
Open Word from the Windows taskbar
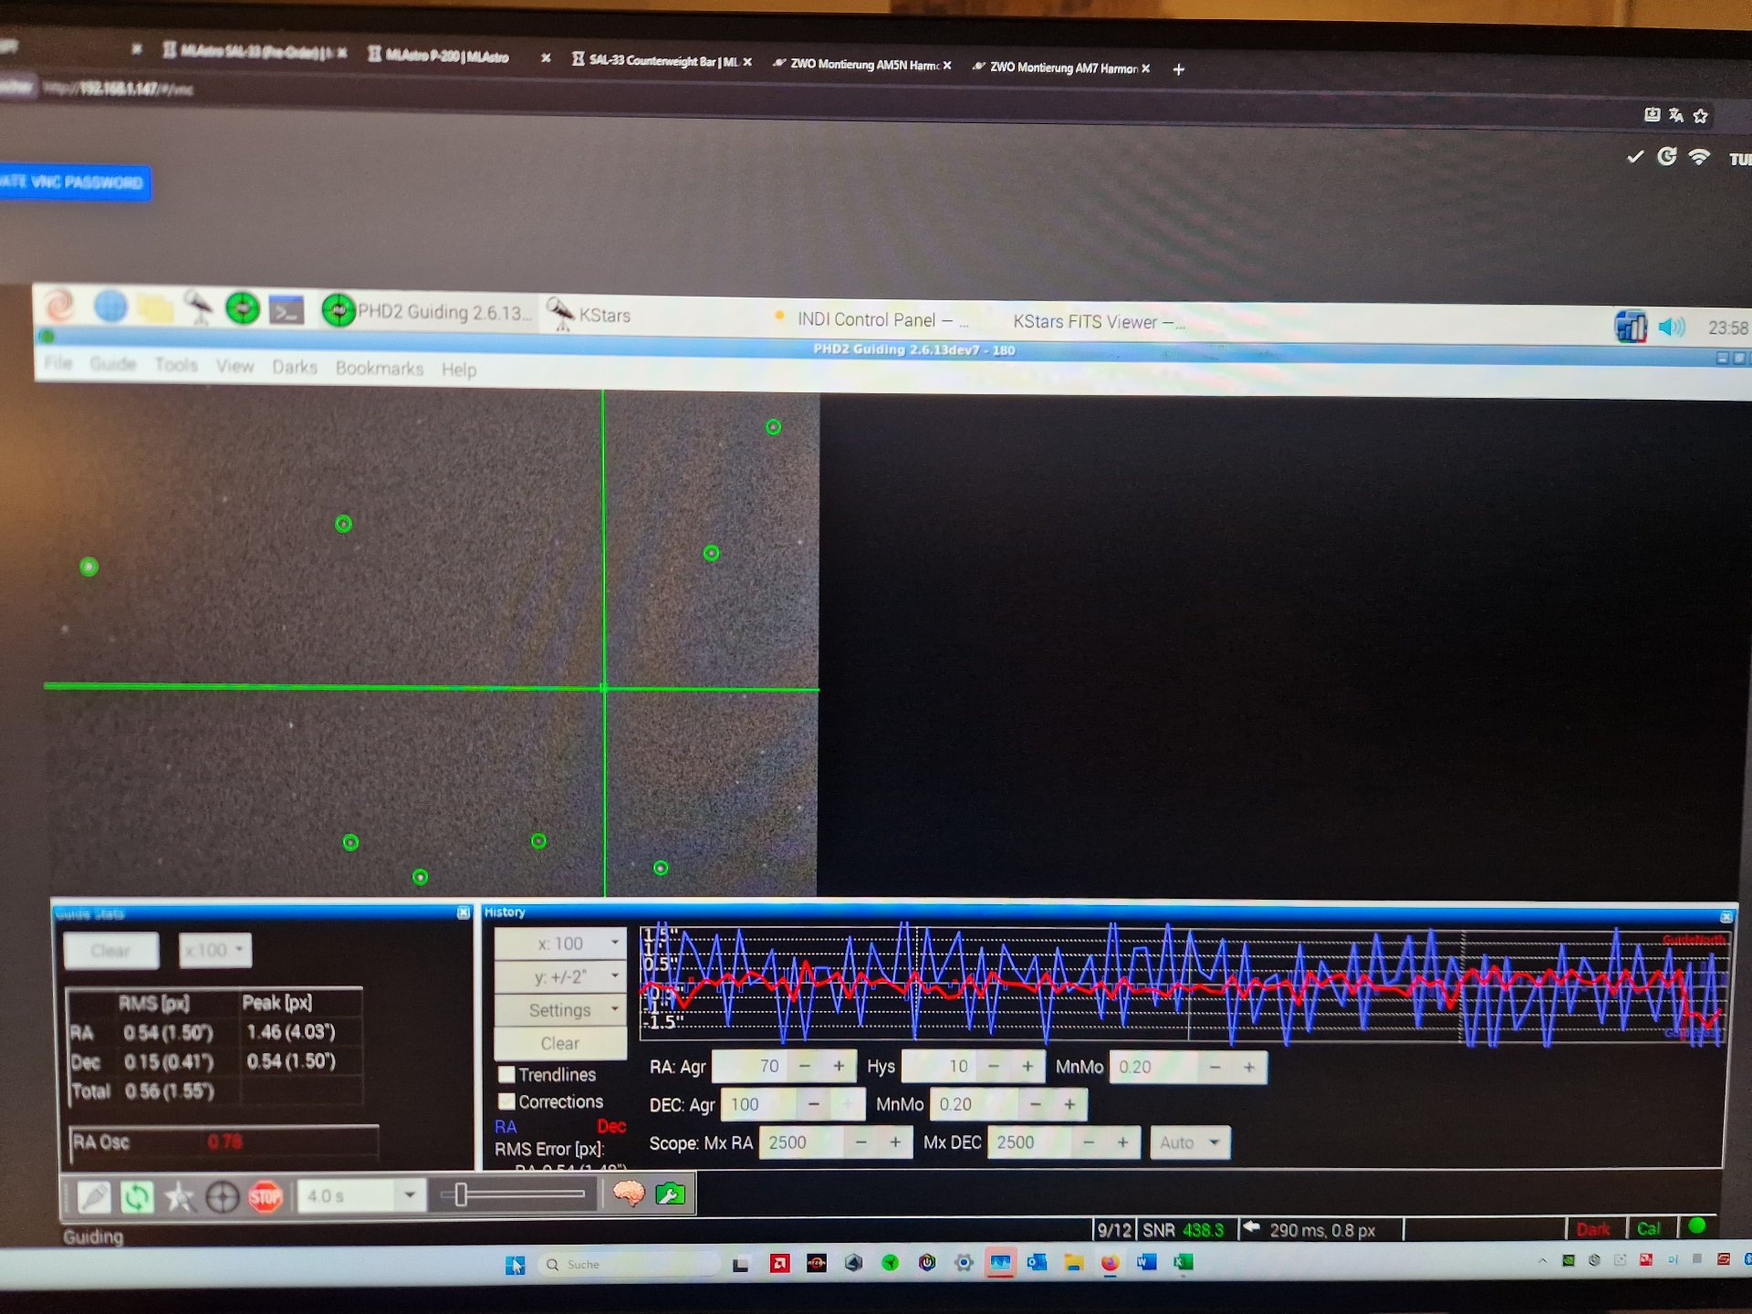tap(1147, 1263)
